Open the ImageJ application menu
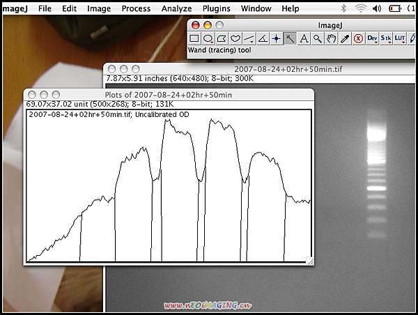Image resolution: width=418 pixels, height=315 pixels. coord(15,8)
